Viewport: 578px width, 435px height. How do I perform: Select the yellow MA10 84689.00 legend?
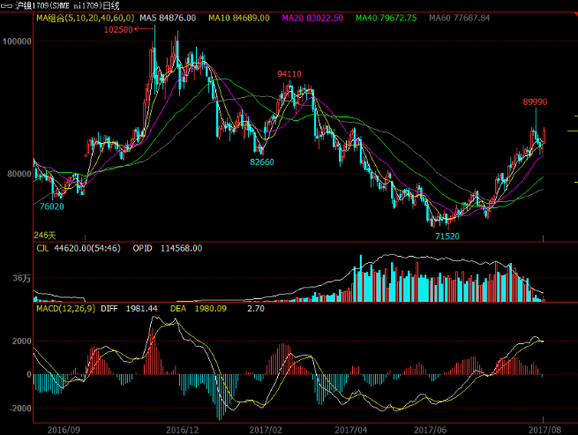(237, 18)
